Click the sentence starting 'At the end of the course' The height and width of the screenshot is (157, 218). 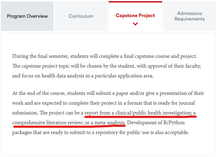coord(108,93)
